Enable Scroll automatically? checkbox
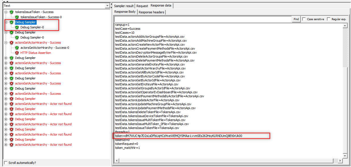351x167 pixels. [x=6, y=163]
